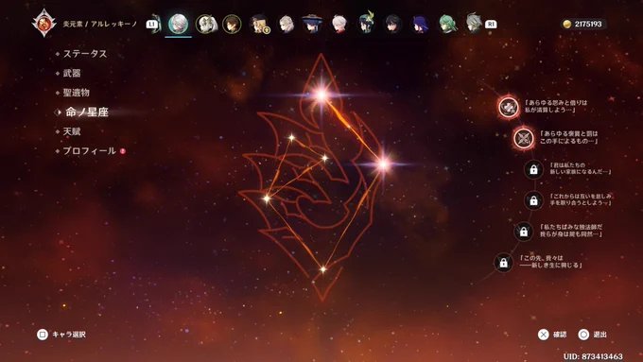Click the large glowing star on the constellation's right
The height and width of the screenshot is (362, 643).
point(383,164)
